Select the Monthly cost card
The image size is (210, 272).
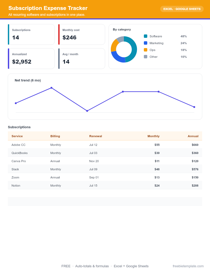[x=82, y=34]
